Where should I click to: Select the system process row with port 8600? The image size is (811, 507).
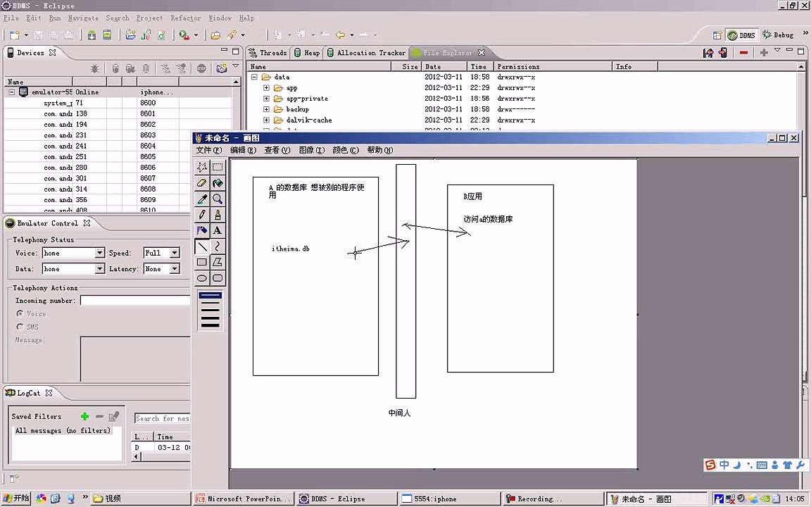(x=118, y=103)
